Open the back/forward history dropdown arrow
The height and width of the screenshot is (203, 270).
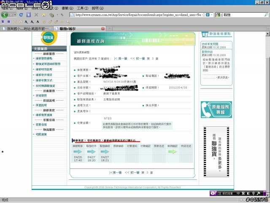click(x=15, y=15)
